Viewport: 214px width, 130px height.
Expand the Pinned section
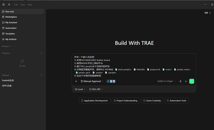[7, 46]
